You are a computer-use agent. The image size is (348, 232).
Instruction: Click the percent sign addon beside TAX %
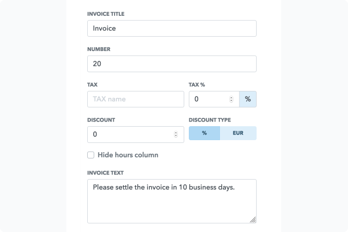click(248, 99)
